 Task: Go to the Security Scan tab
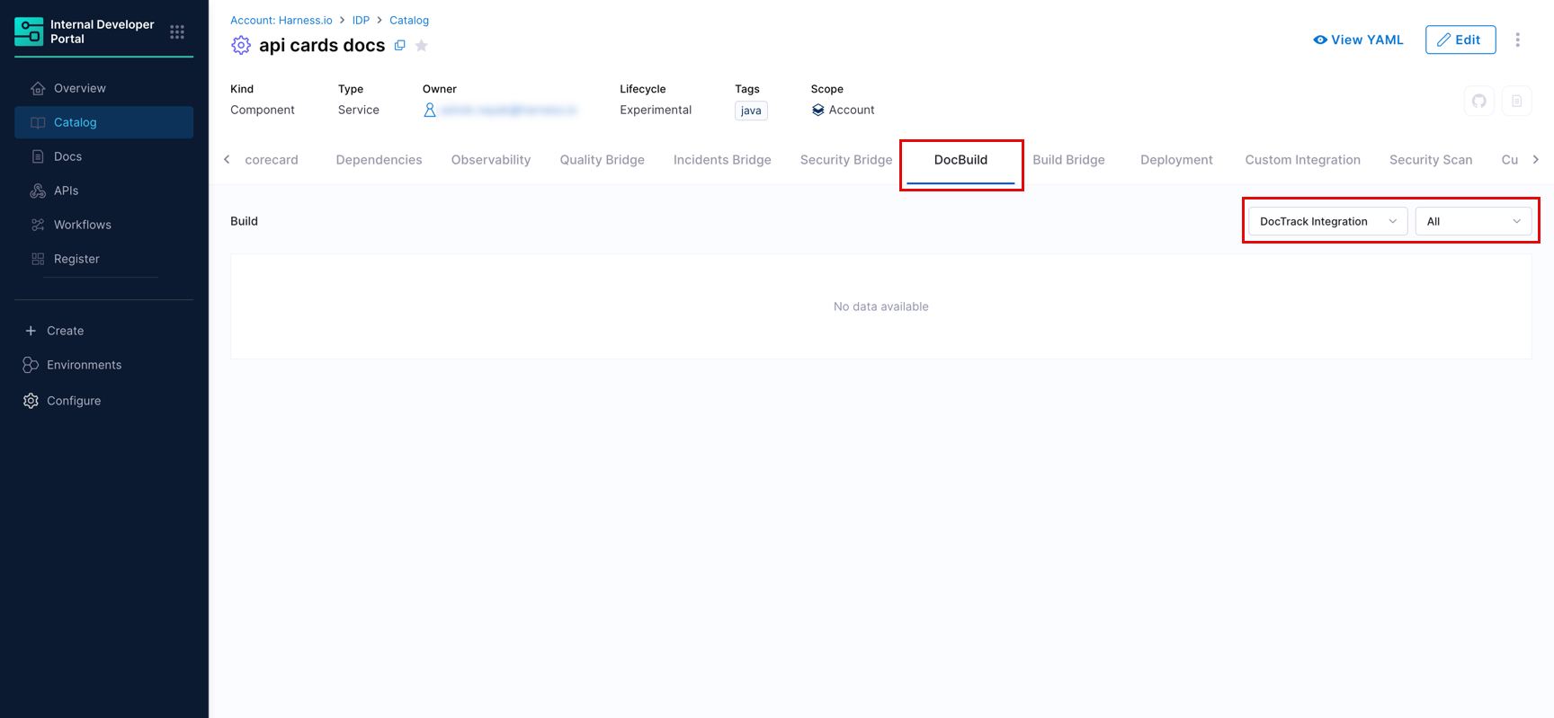pyautogui.click(x=1431, y=160)
